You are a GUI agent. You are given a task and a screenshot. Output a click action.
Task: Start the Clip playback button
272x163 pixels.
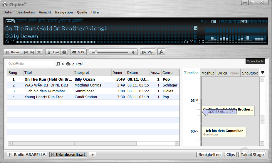(147, 52)
